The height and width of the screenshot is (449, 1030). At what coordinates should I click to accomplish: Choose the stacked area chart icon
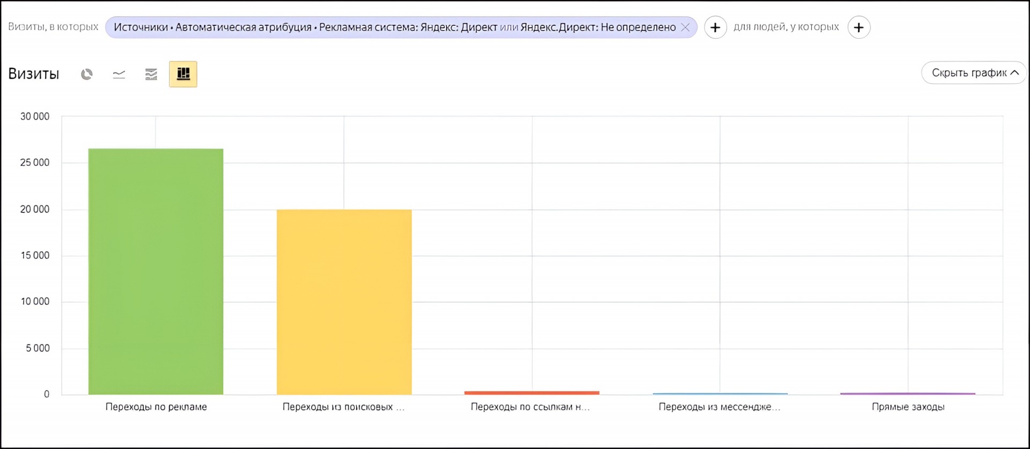[x=151, y=74]
